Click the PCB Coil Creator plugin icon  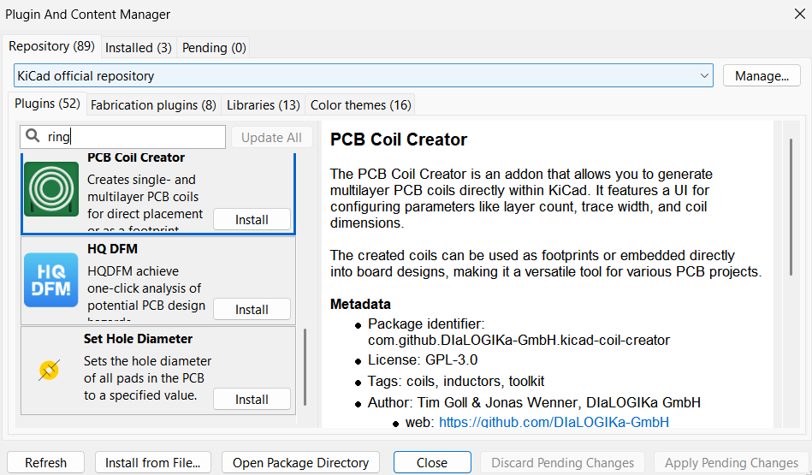[x=51, y=189]
